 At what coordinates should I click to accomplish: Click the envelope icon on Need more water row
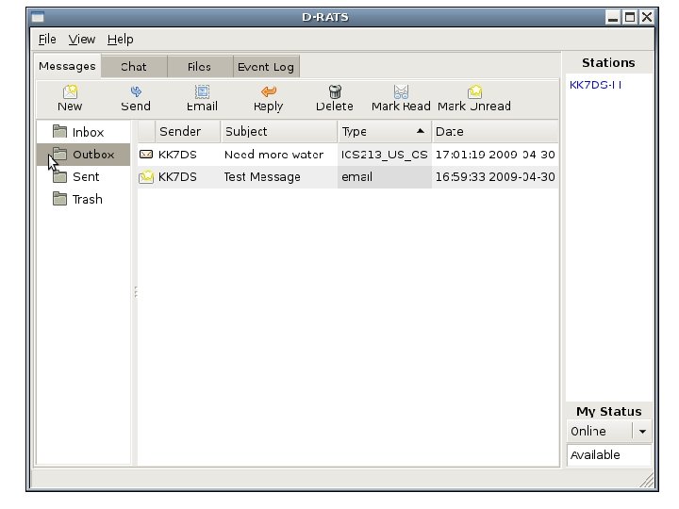(x=146, y=154)
